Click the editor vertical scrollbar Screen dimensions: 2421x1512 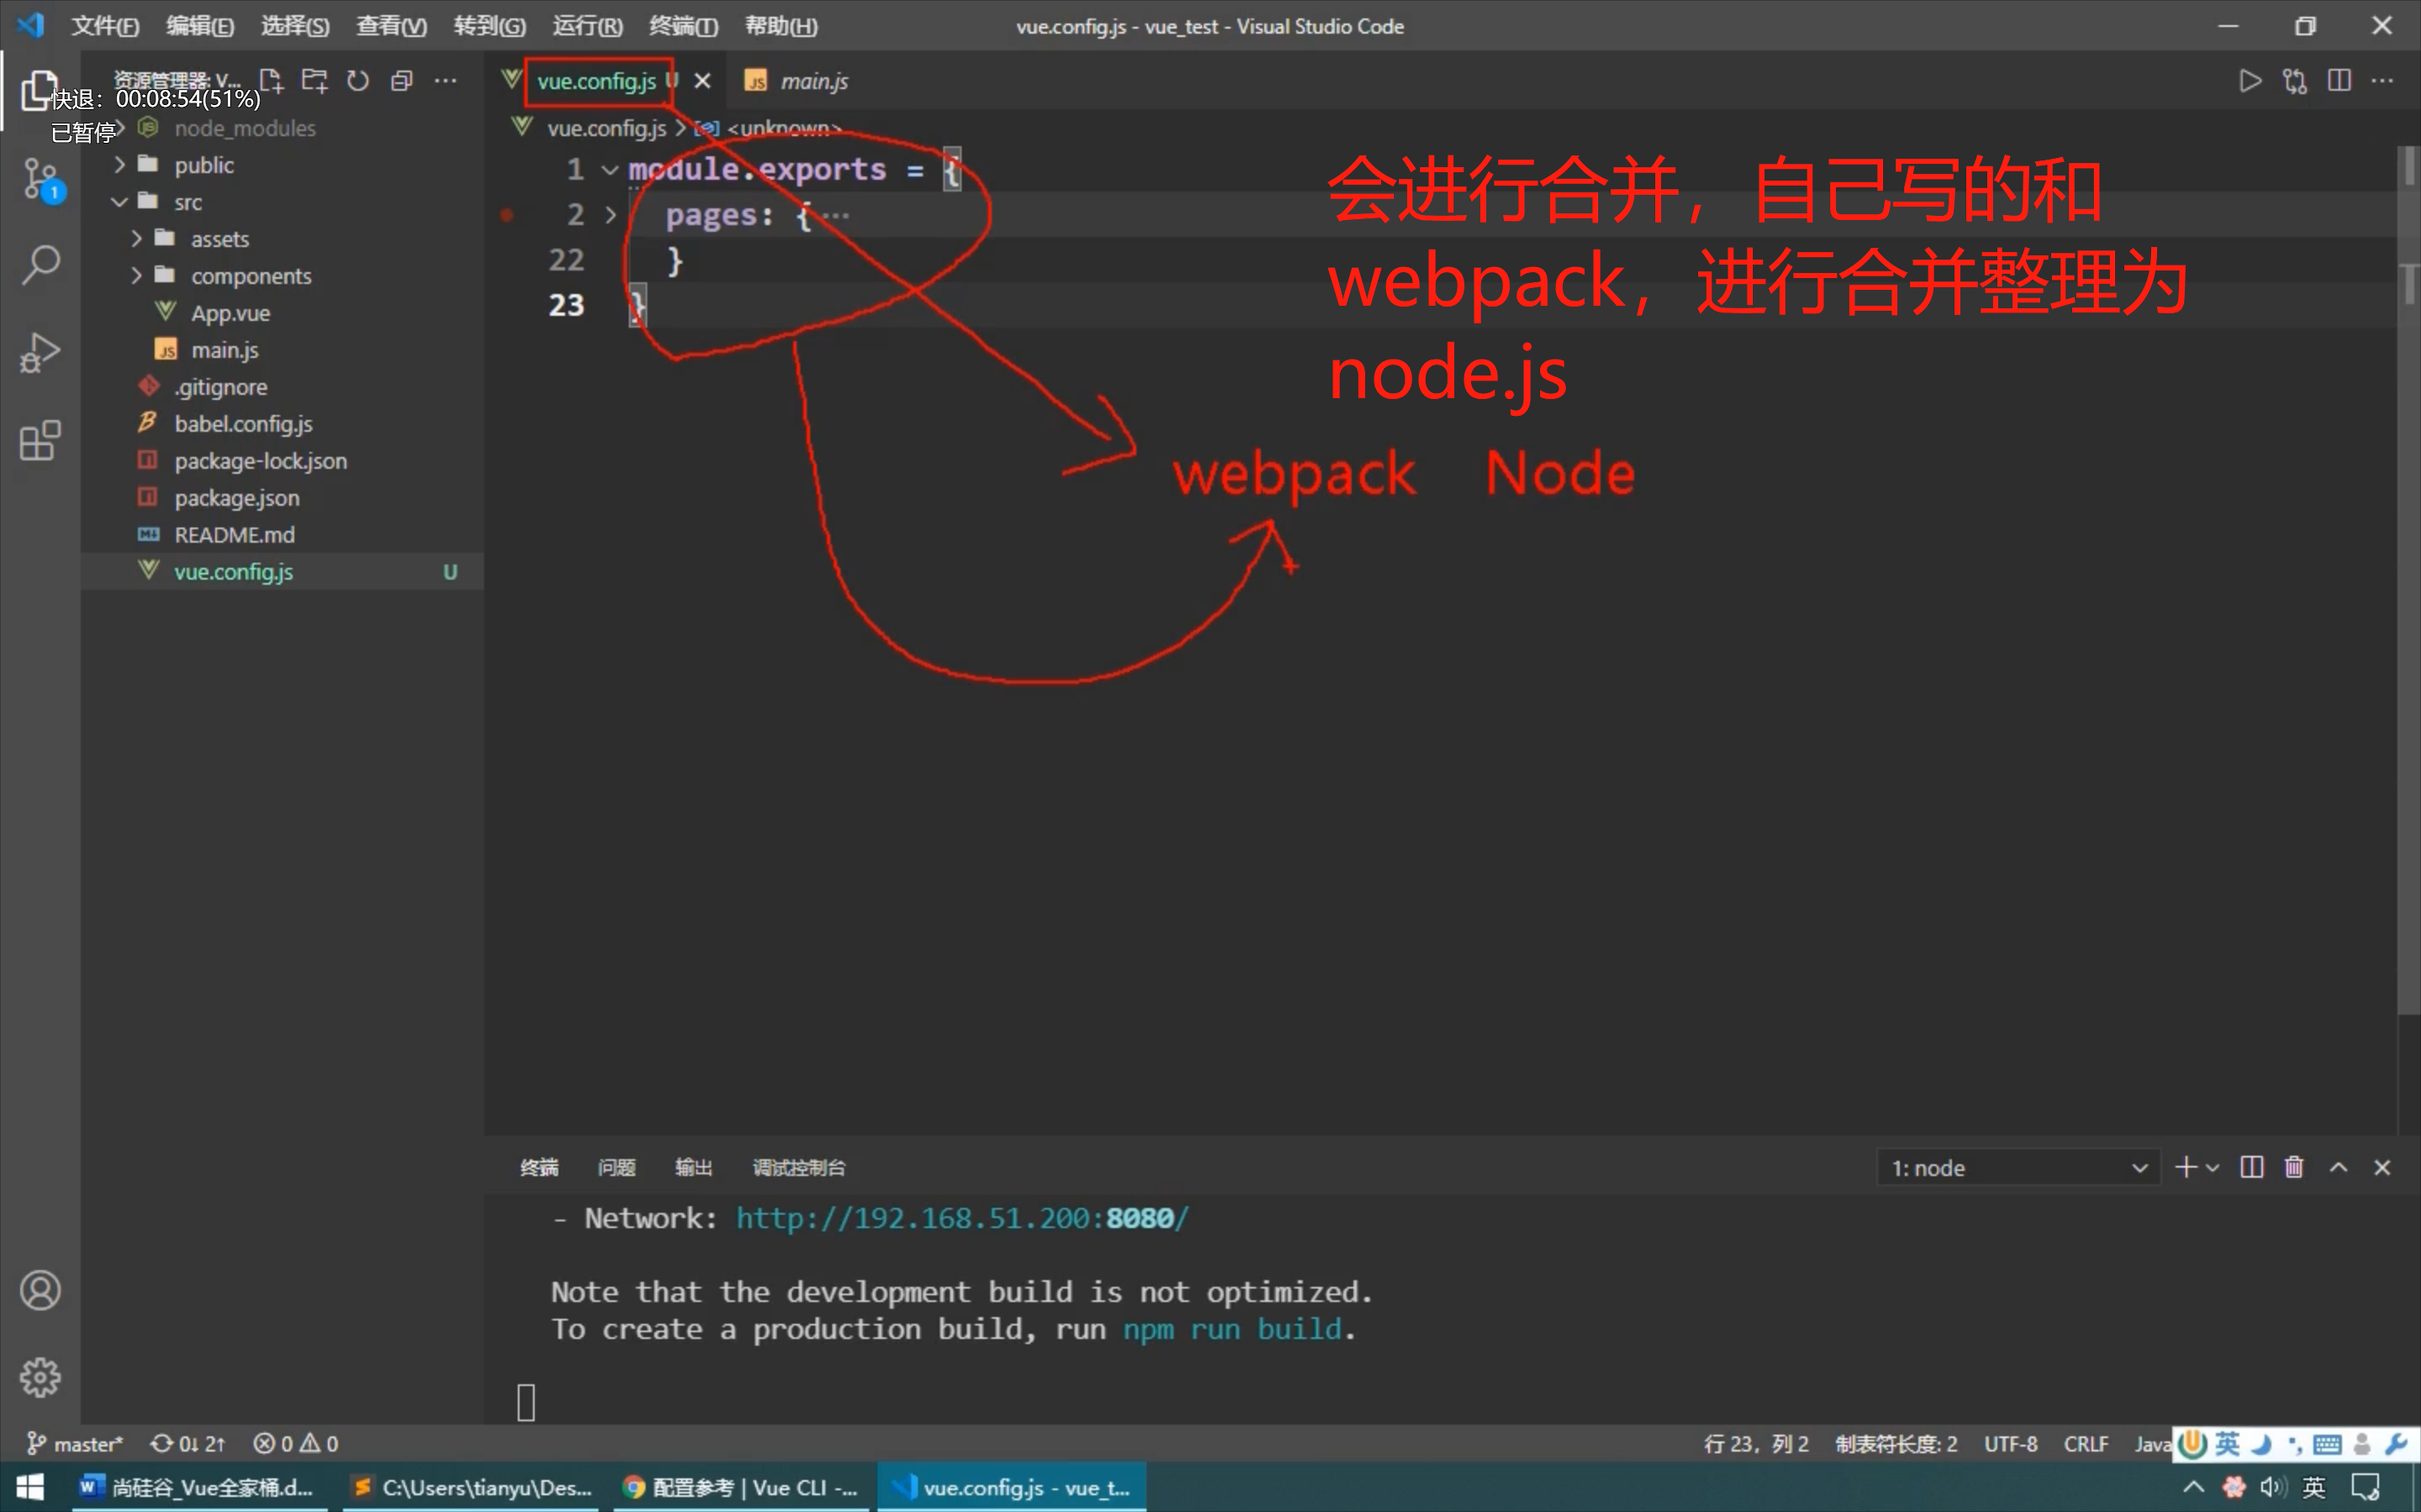[2408, 580]
